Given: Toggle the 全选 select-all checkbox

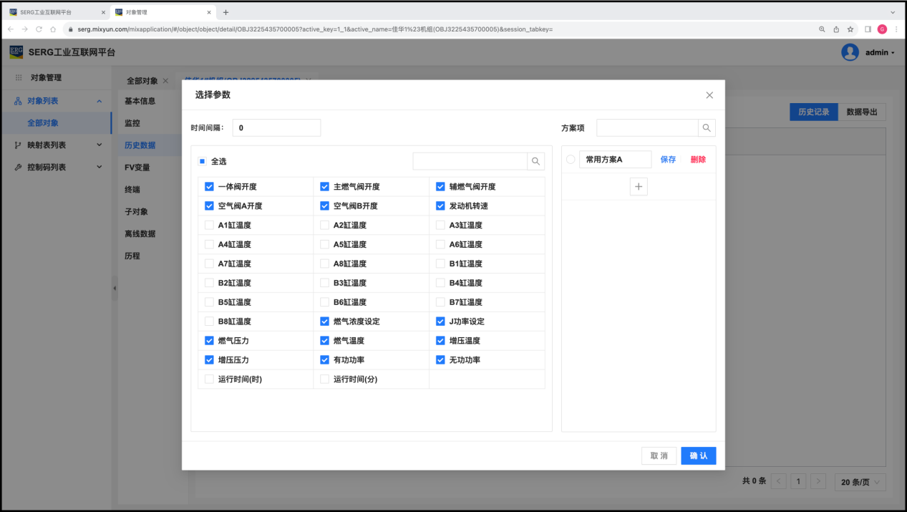Looking at the screenshot, I should (x=203, y=161).
